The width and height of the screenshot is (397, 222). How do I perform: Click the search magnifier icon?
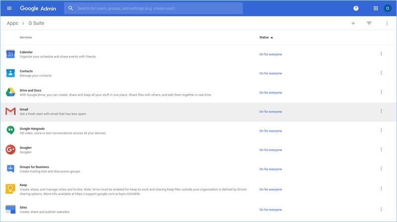pos(70,8)
